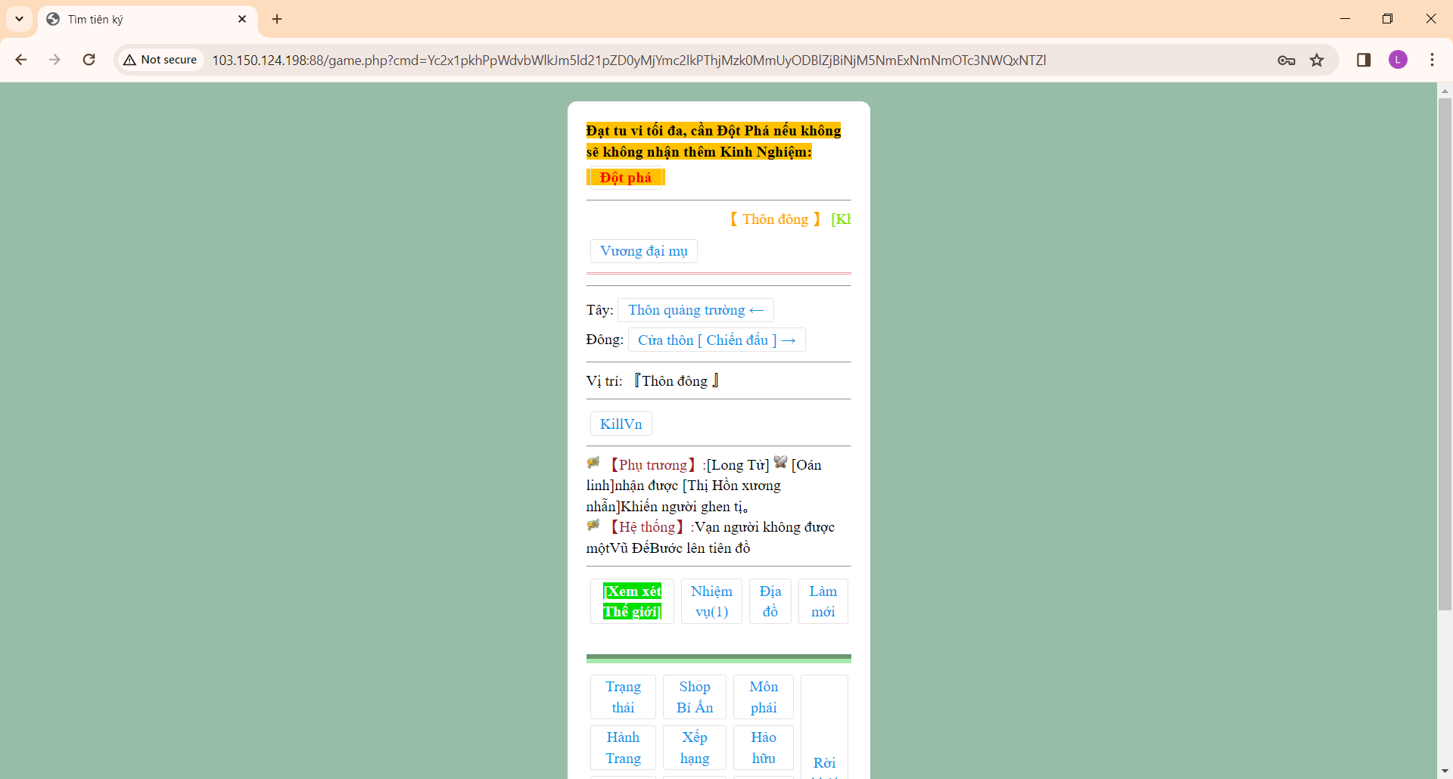
Task: Toggle the browser side panel icon
Action: coord(1364,60)
